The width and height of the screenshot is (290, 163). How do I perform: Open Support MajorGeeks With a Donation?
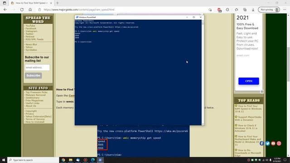coord(248,118)
